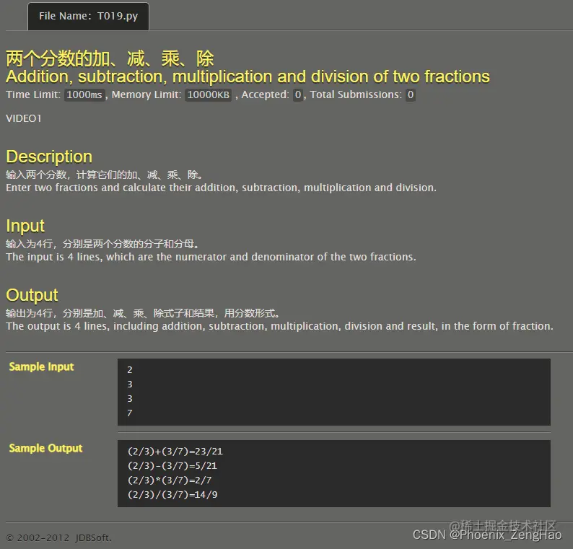Click sample output line (2/3)-(3/7)=5/21

coord(172,466)
